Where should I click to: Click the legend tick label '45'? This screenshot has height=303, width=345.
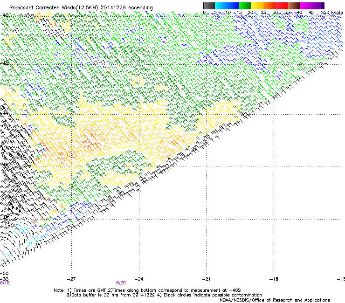pos(311,12)
